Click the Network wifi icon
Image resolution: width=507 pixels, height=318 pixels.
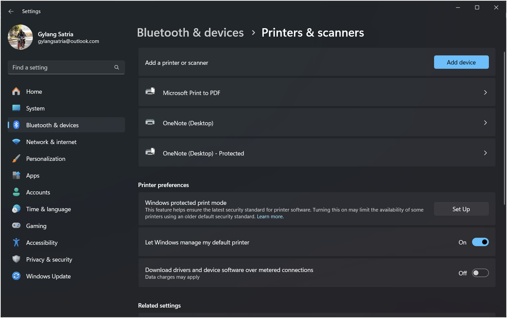[16, 142]
